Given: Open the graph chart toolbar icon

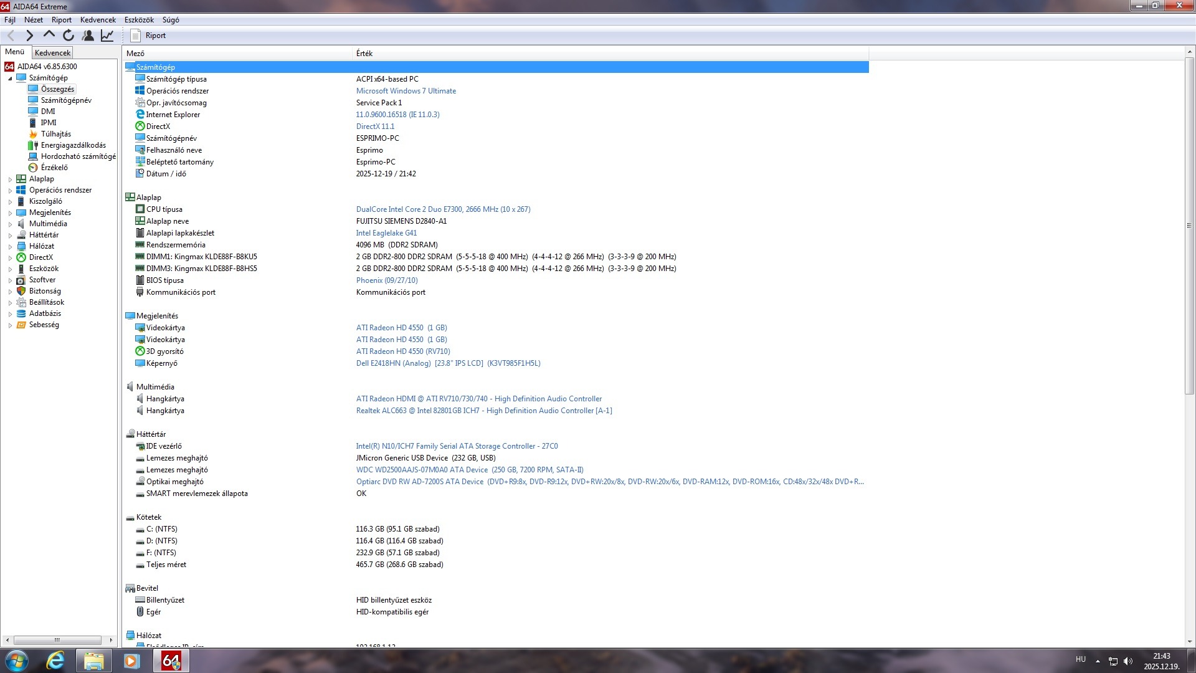Looking at the screenshot, I should coord(107,36).
